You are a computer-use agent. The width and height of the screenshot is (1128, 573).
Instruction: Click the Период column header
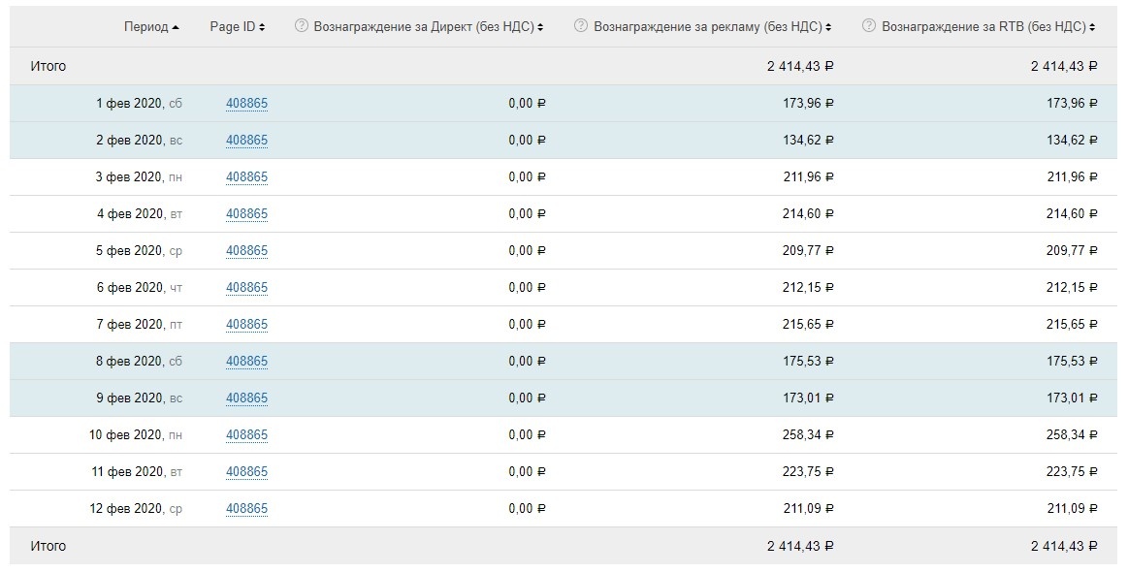[x=145, y=27]
